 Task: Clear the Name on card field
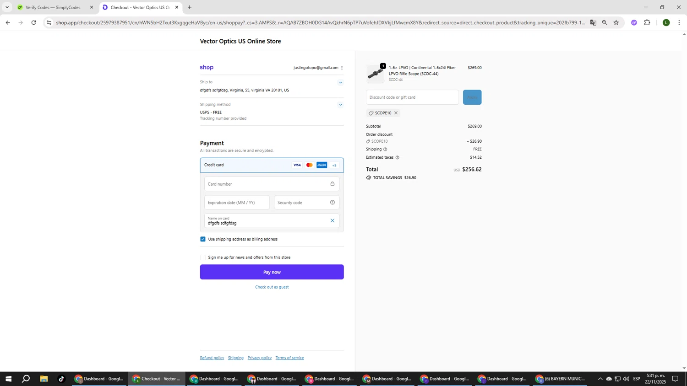click(333, 220)
